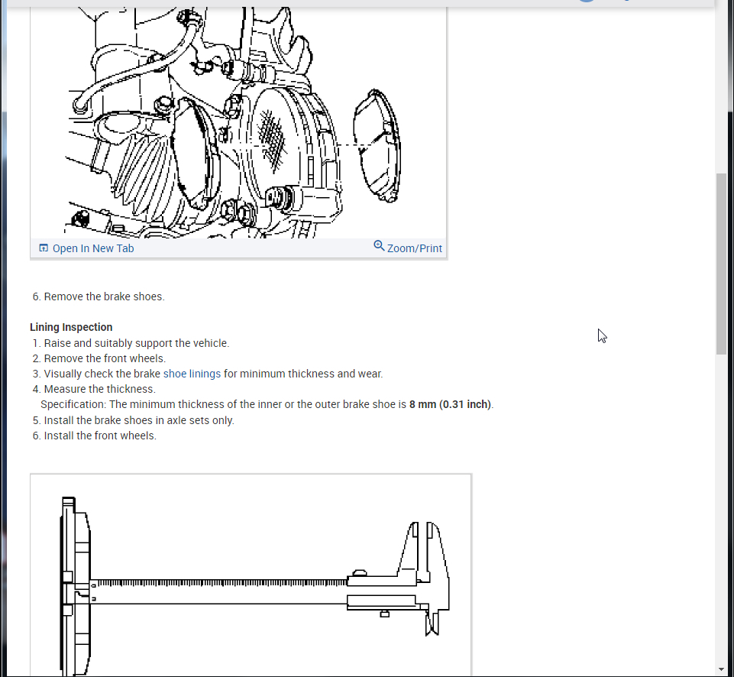Click the vertical scrollbar thumb

[721, 264]
